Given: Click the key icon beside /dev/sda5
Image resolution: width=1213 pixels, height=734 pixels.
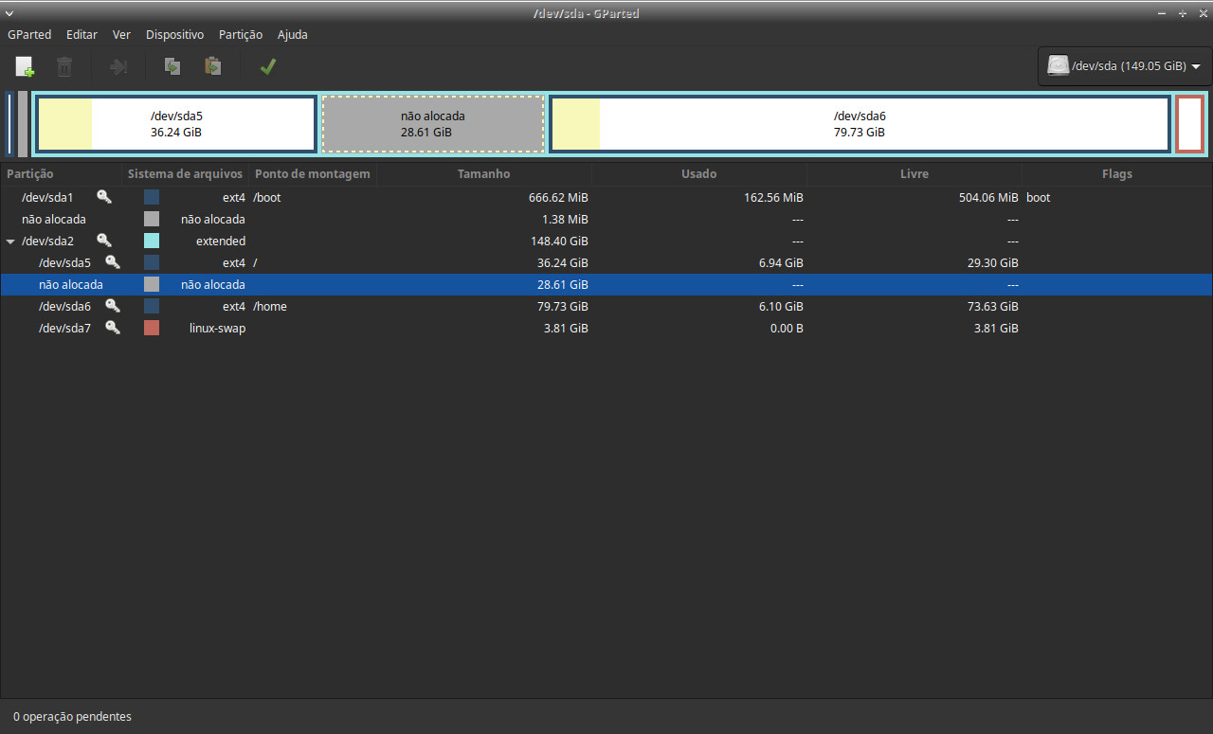Looking at the screenshot, I should coord(113,262).
